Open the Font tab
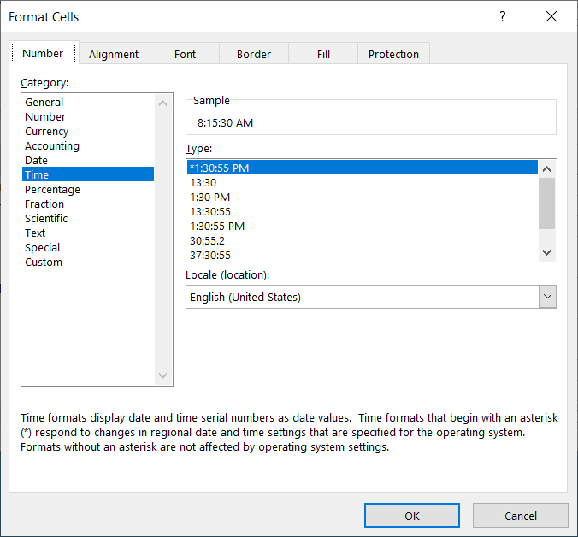Screen dimensions: 578x537 186,54
